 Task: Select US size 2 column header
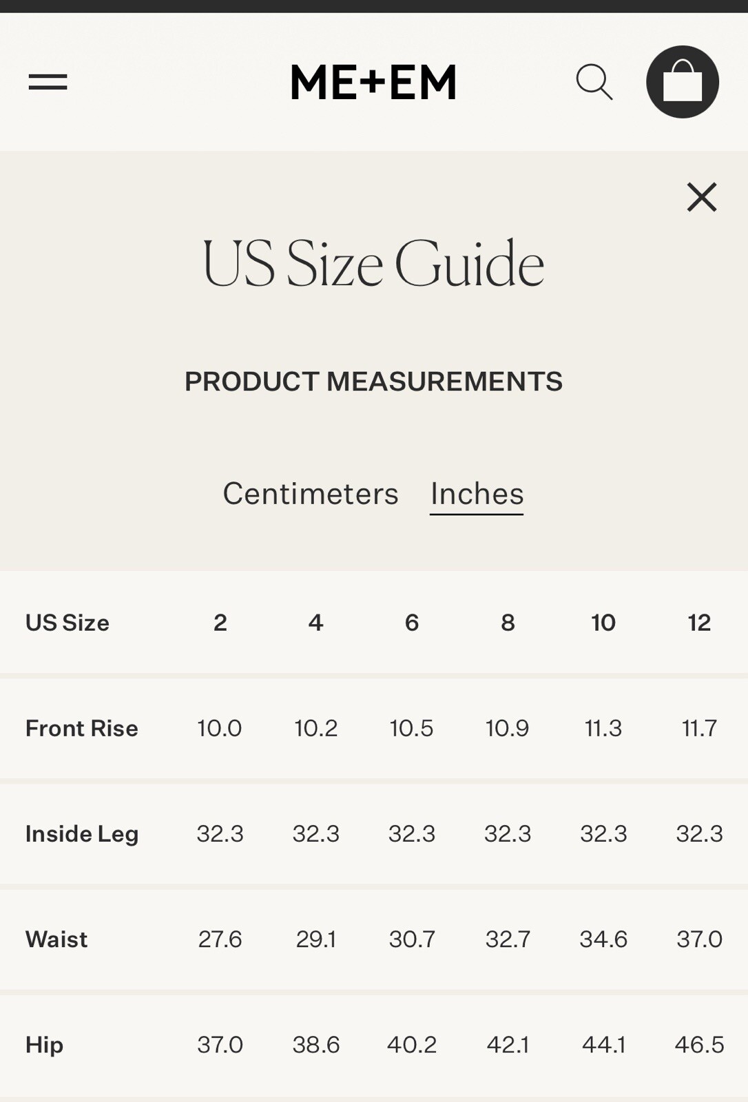click(220, 623)
